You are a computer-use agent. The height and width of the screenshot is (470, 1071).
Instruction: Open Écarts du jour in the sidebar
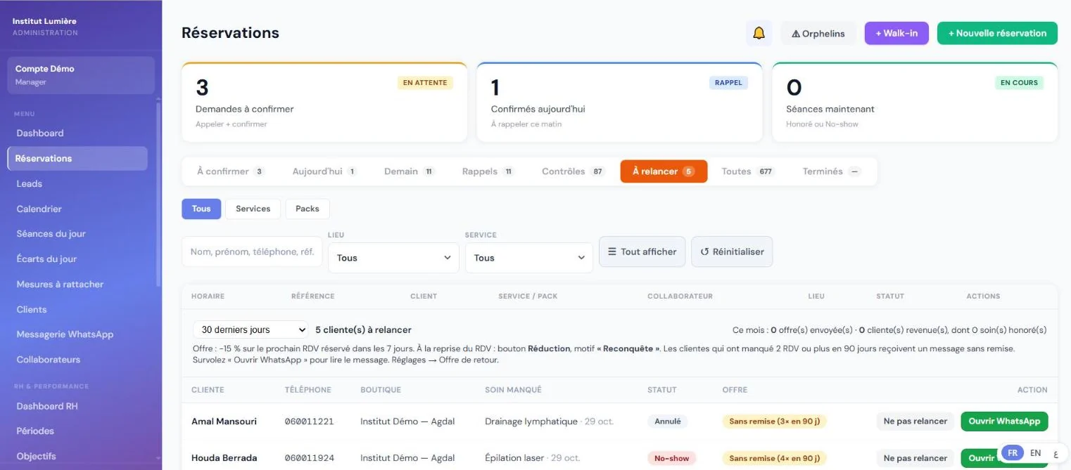point(77,259)
